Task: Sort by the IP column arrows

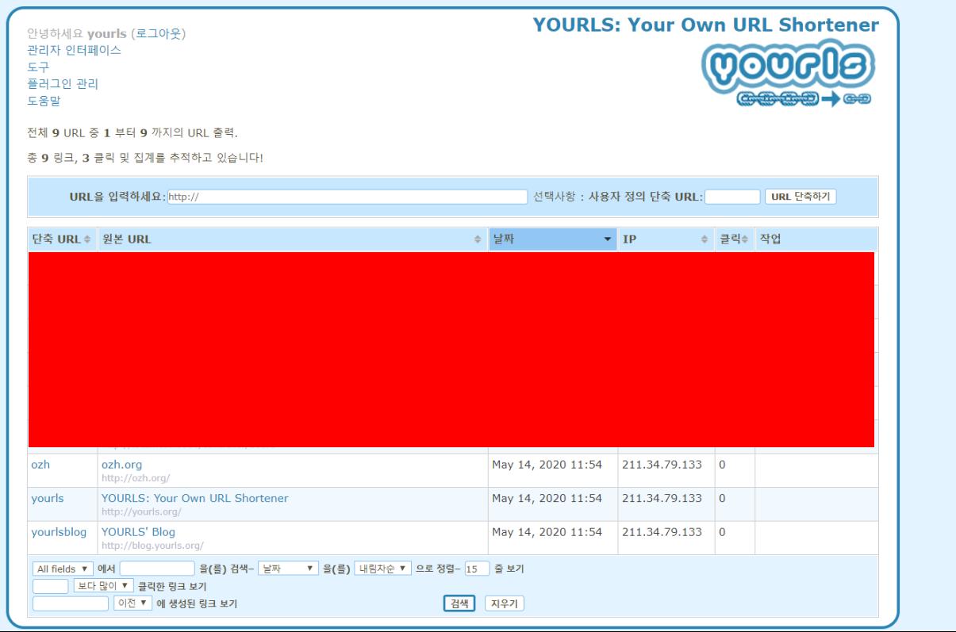Action: 705,239
